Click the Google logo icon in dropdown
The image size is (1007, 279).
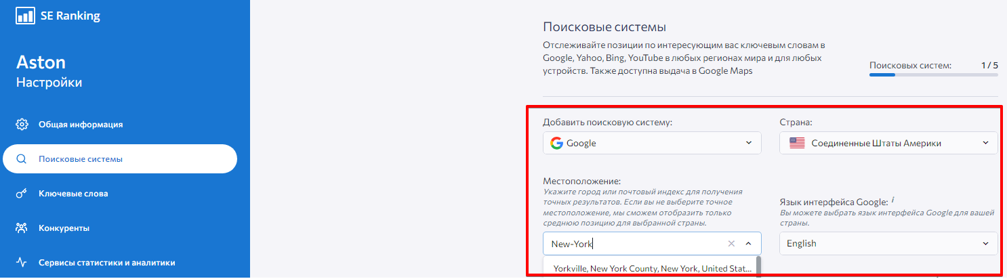point(556,143)
